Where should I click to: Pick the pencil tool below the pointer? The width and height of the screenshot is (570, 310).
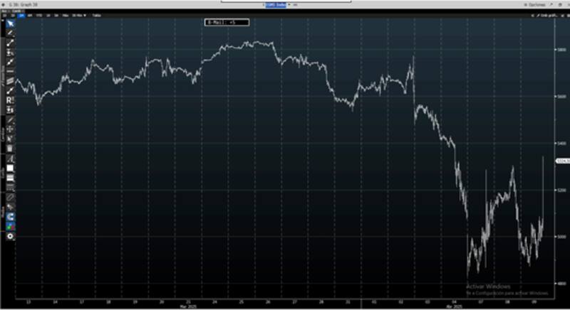tap(11, 33)
